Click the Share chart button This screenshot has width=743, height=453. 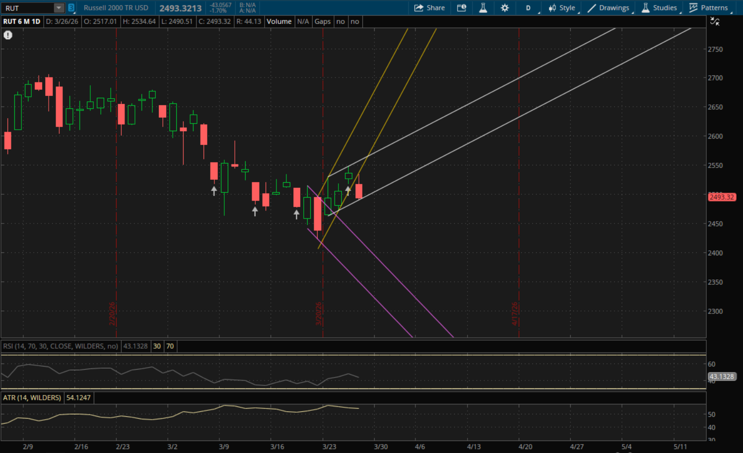tap(429, 8)
